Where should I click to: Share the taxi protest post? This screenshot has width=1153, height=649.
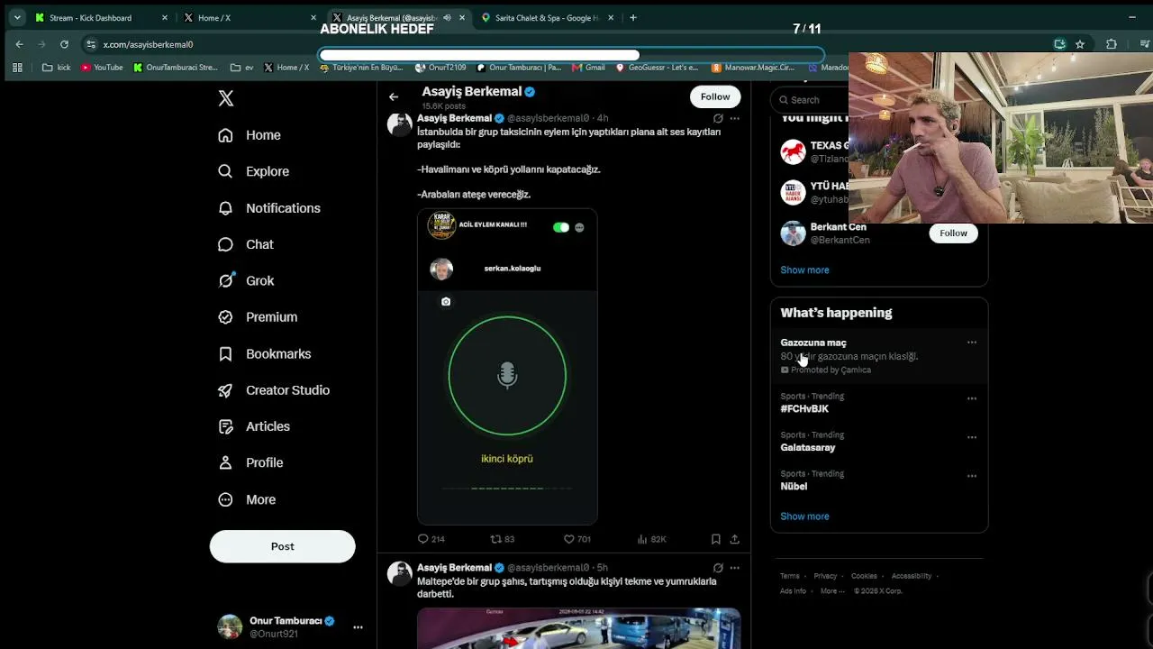735,539
